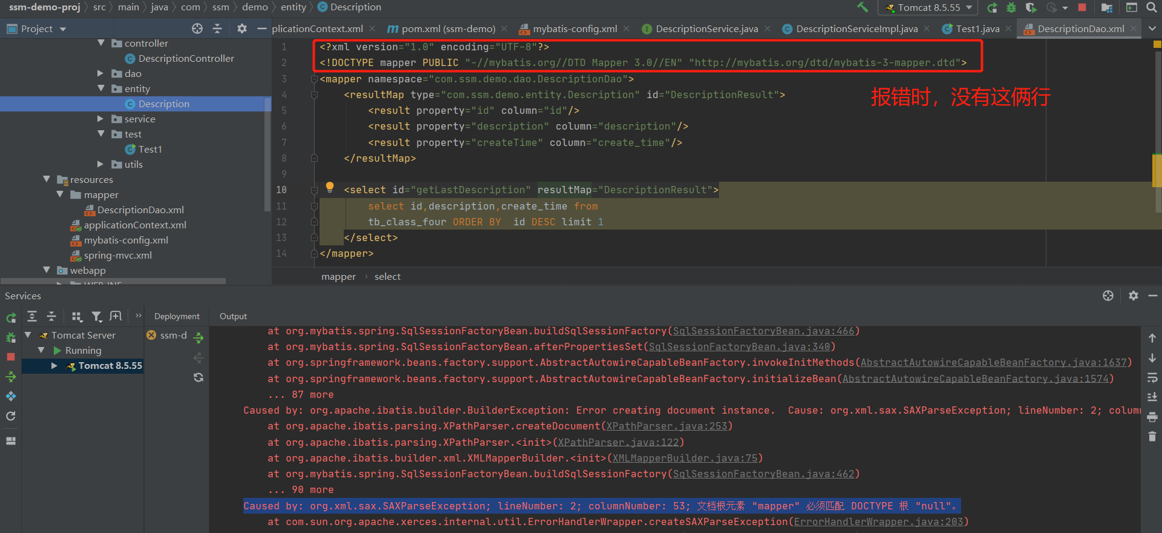Collapse all services tree nodes icon
Screen dimensions: 1162x533
point(51,316)
